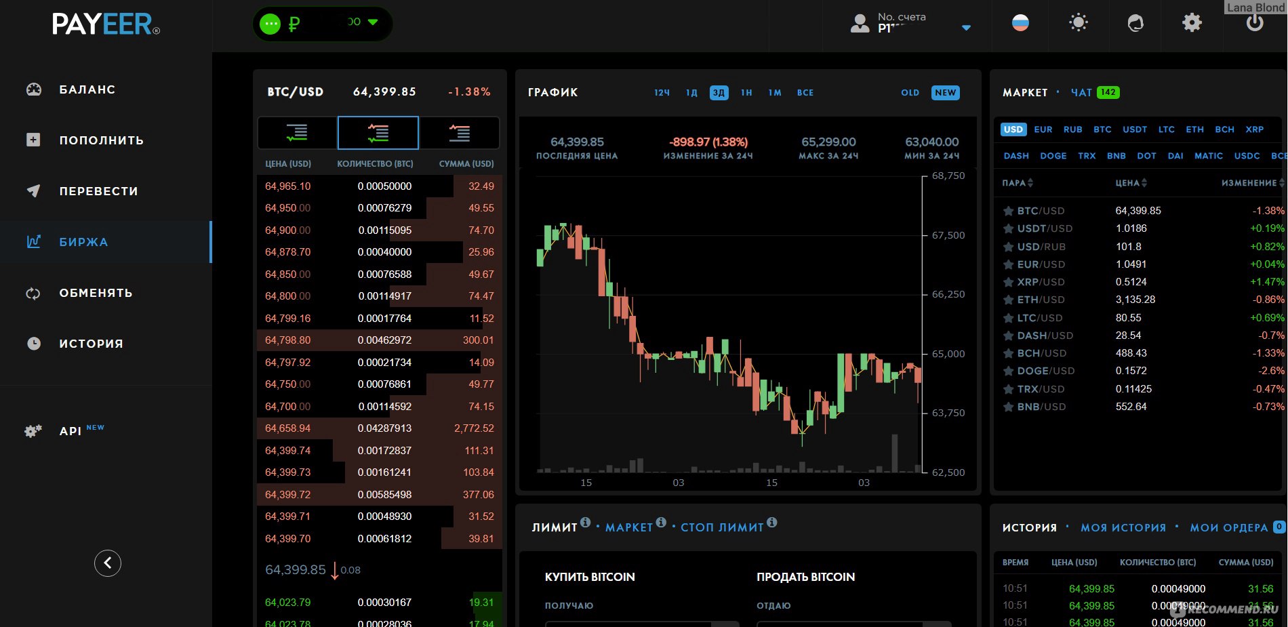
Task: Open the ruble balance currency dropdown
Action: pyautogui.click(x=323, y=24)
